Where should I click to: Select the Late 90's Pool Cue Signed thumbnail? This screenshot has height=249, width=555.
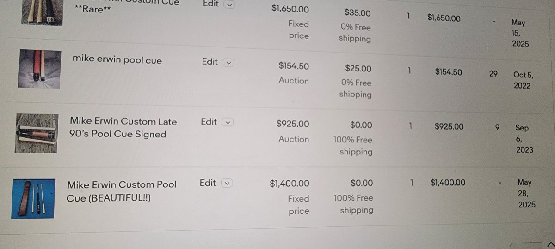pos(37,133)
